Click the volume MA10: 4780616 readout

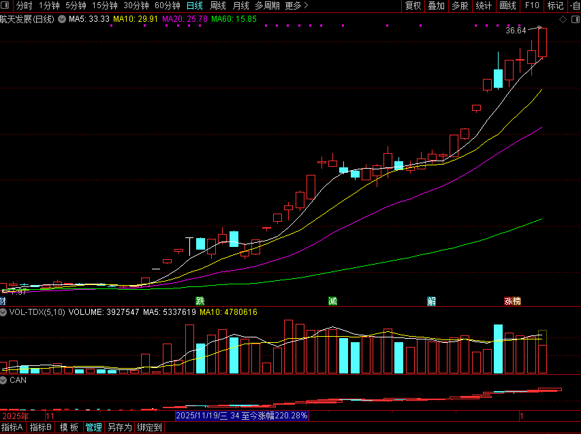229,312
